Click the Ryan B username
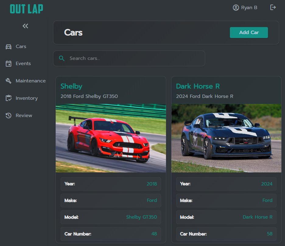This screenshot has width=285, height=246. coord(249,8)
